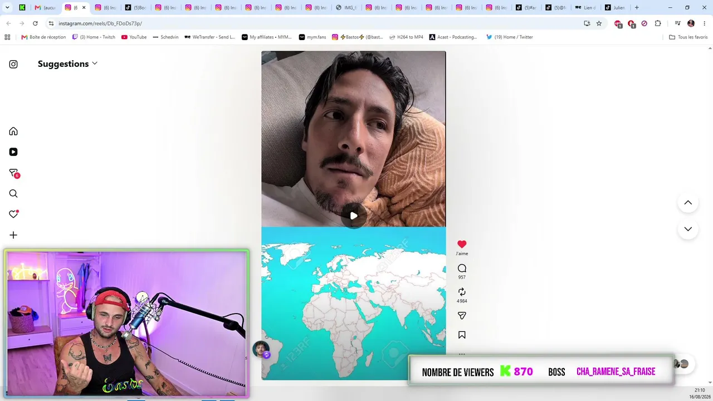Toggle the J'aime like heart
The height and width of the screenshot is (401, 713).
pos(462,244)
